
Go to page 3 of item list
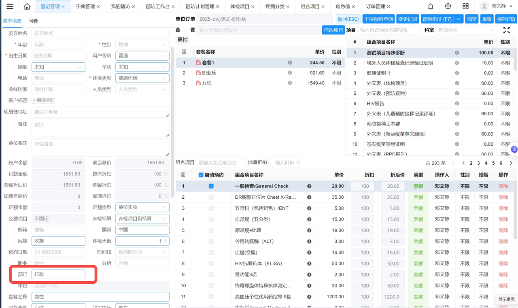478,163
